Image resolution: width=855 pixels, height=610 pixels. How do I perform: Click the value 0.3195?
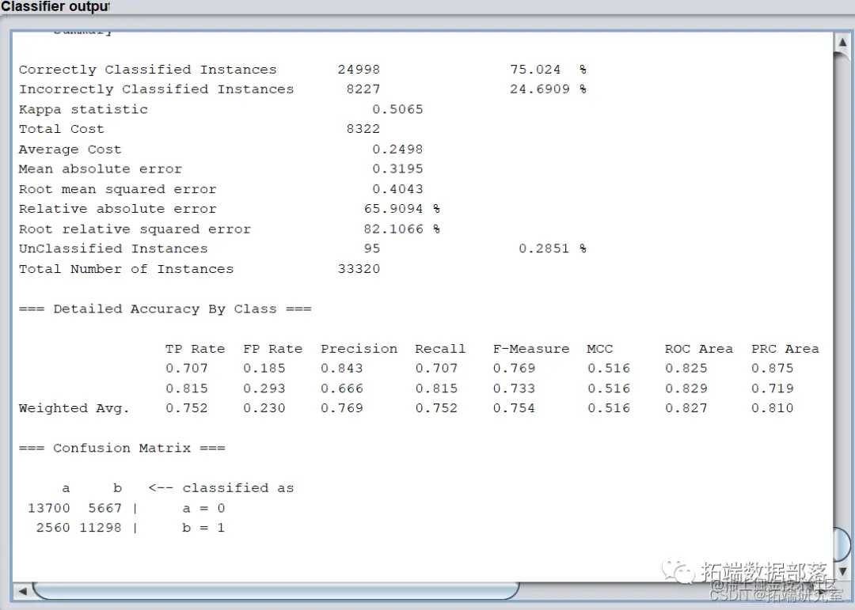(x=397, y=169)
